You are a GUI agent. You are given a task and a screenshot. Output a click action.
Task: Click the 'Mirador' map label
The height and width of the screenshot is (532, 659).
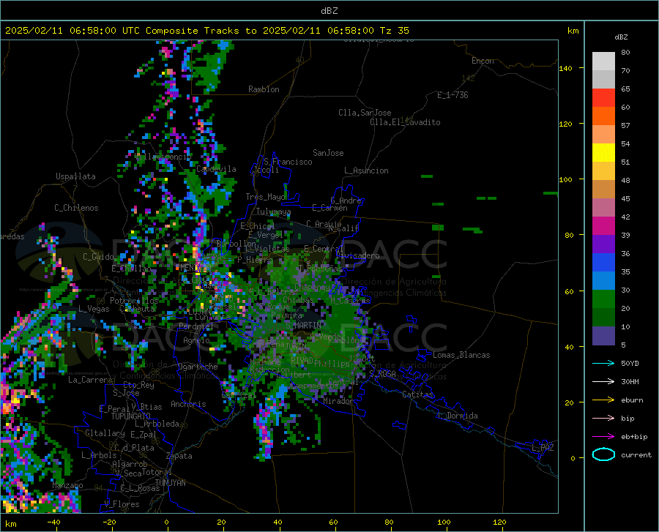(x=338, y=401)
